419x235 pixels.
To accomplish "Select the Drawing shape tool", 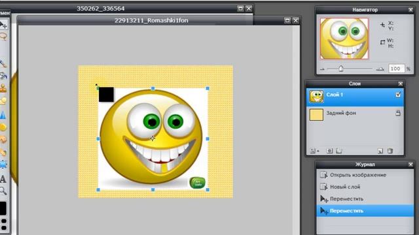I will point(3,101).
